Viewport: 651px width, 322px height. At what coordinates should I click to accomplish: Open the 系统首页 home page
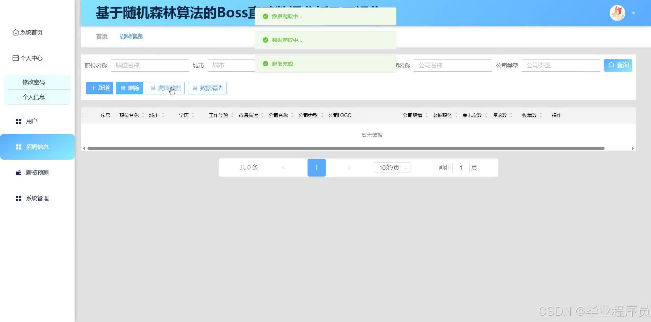point(28,32)
